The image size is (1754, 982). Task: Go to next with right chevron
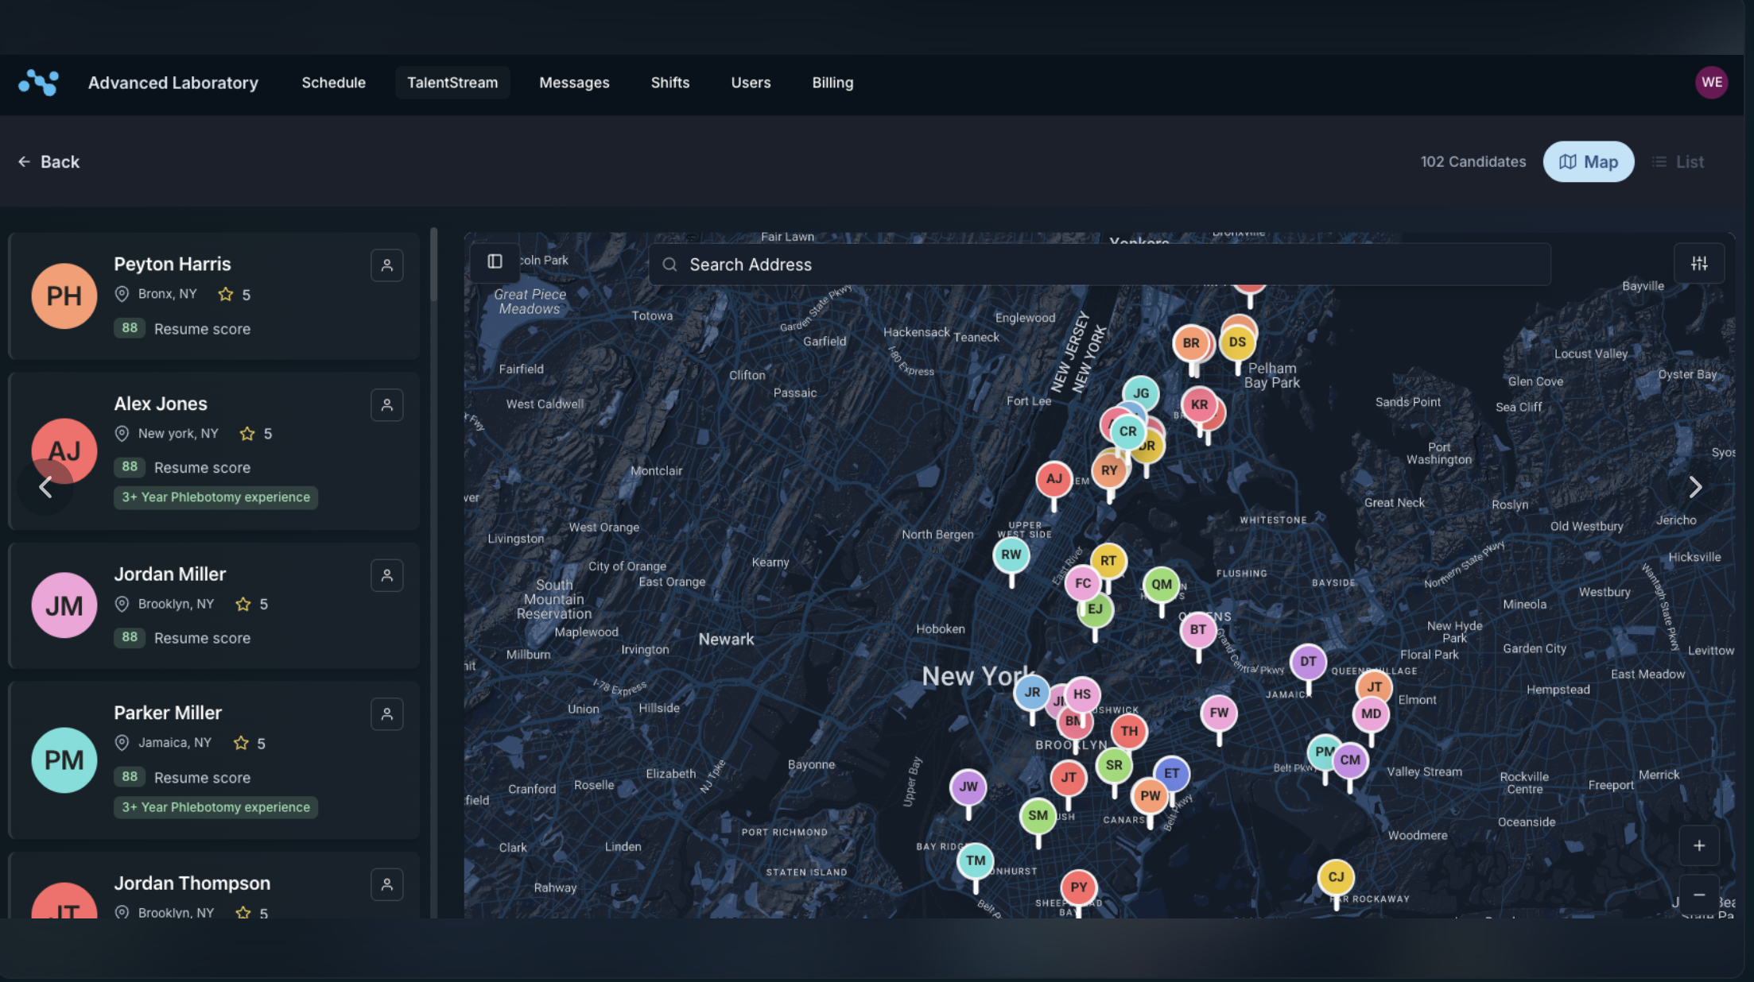(x=1695, y=487)
